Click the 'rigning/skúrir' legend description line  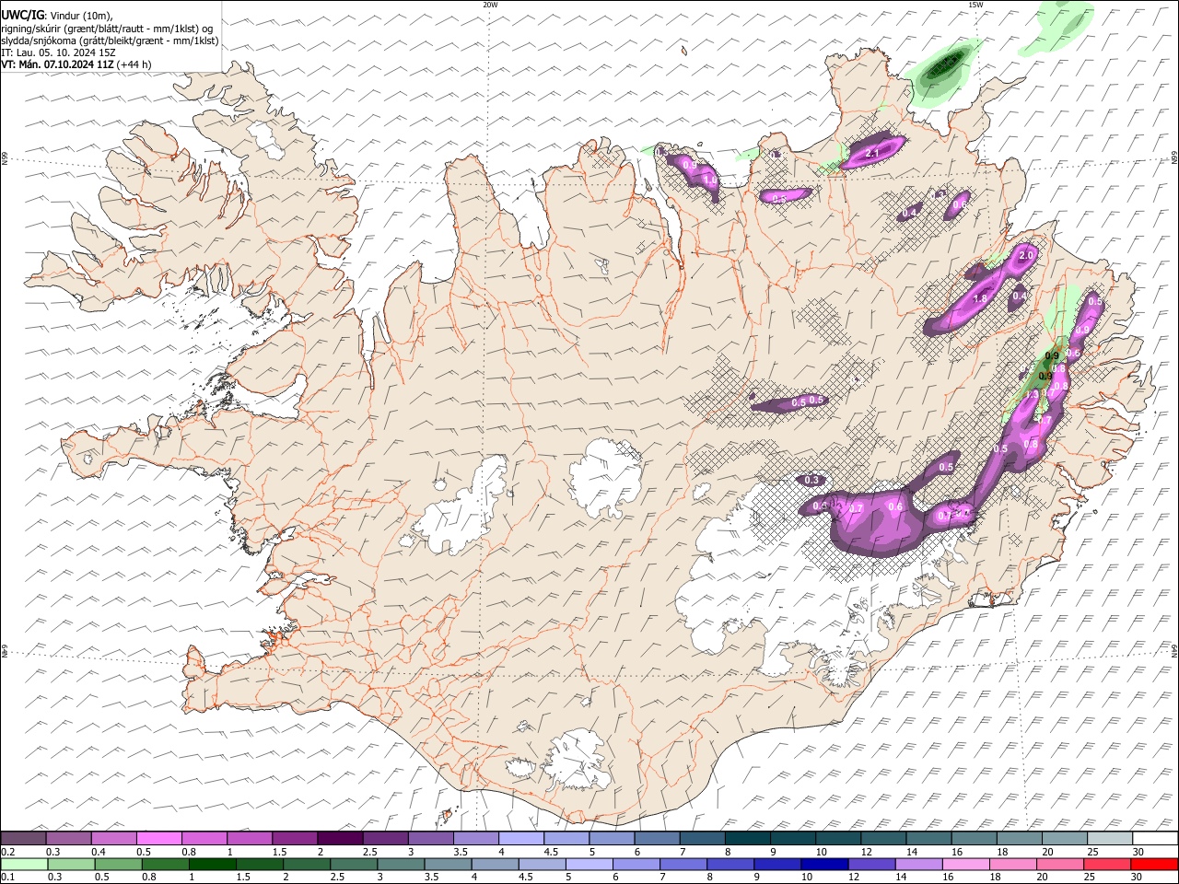pos(108,28)
